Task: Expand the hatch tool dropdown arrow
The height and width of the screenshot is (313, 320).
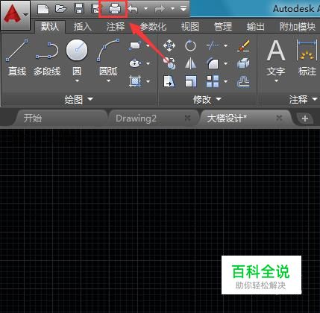Action: (148, 81)
